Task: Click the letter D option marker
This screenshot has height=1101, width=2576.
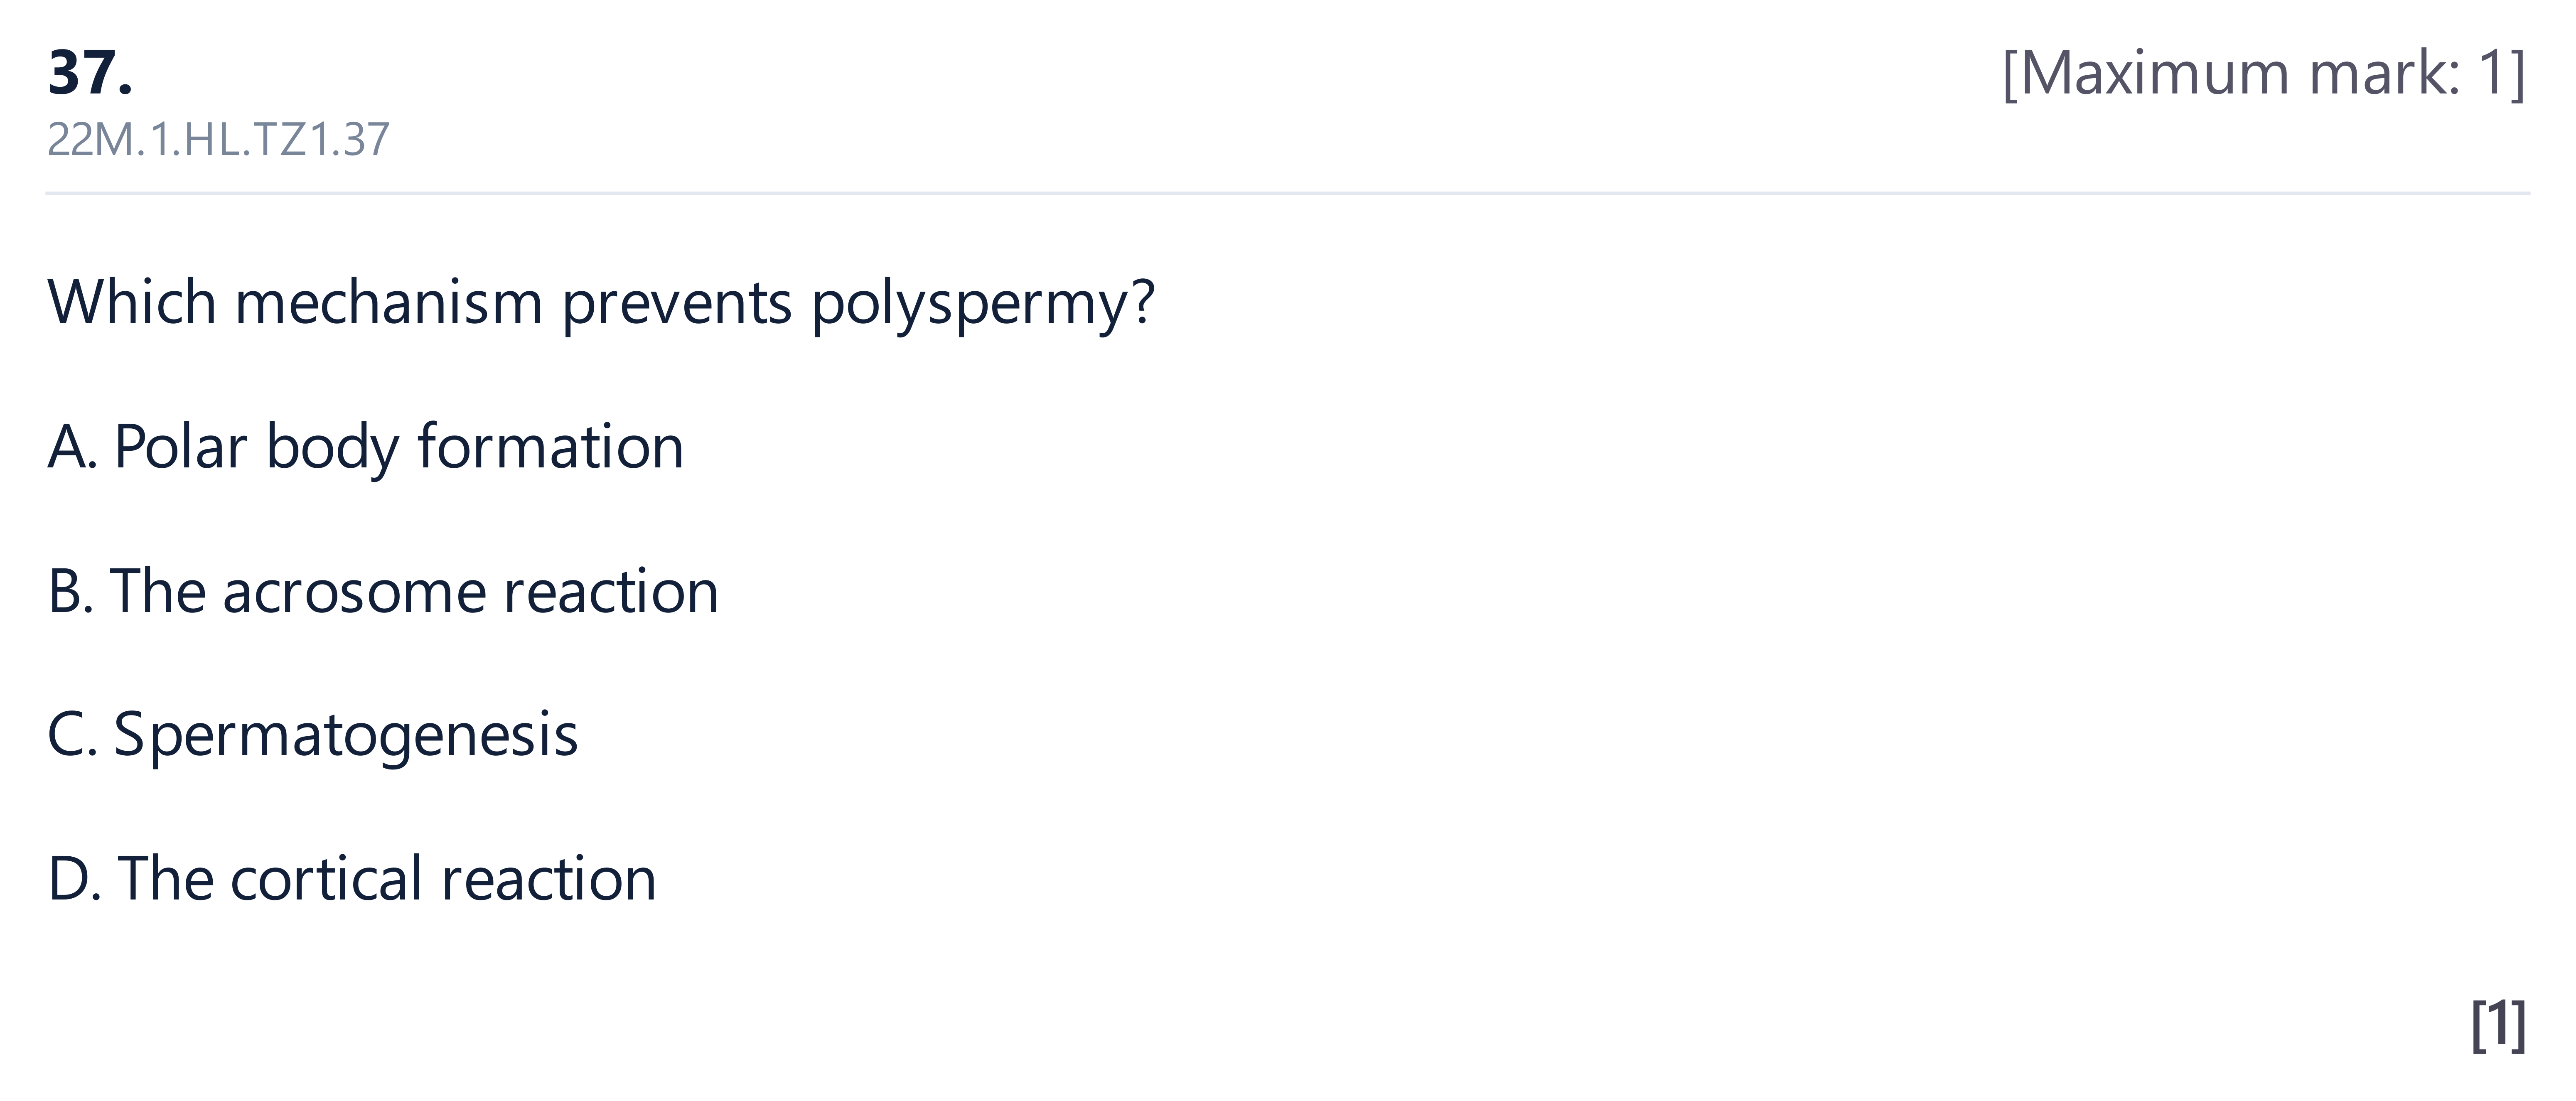Action: coord(74,879)
